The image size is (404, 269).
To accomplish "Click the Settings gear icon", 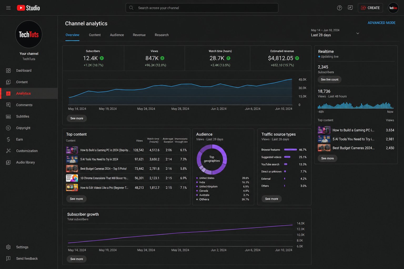I will click(x=8, y=247).
